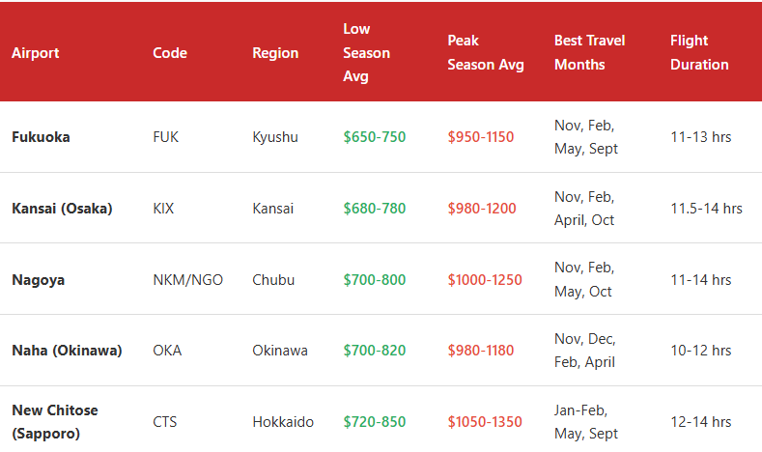This screenshot has height=452, width=762.
Task: Click the Code column header
Action: [170, 53]
